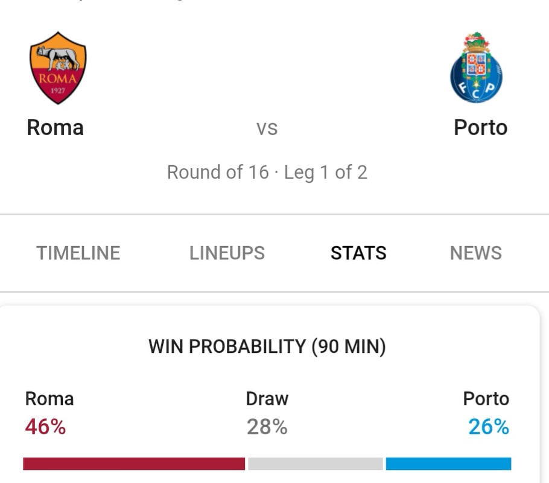Click the Draw label in probability card
Screen dimensions: 549x483
coord(267,399)
